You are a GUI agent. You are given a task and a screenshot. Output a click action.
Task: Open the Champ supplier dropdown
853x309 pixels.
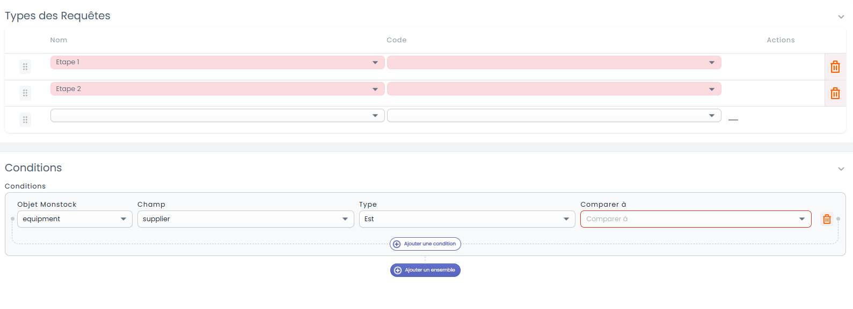(246, 219)
